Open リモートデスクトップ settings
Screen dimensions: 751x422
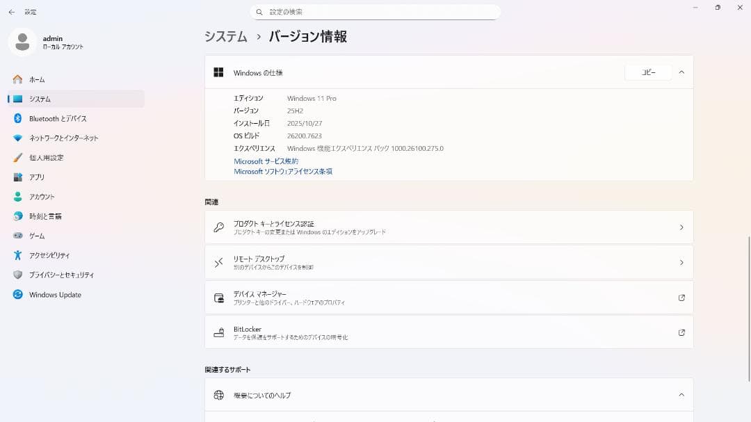(x=449, y=262)
